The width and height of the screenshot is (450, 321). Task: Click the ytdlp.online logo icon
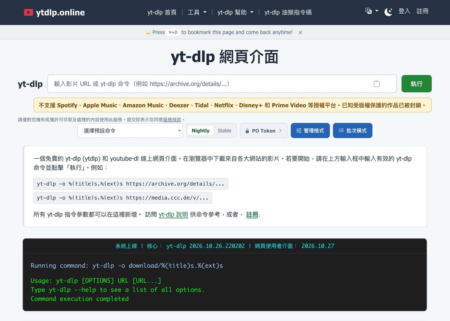coord(28,13)
